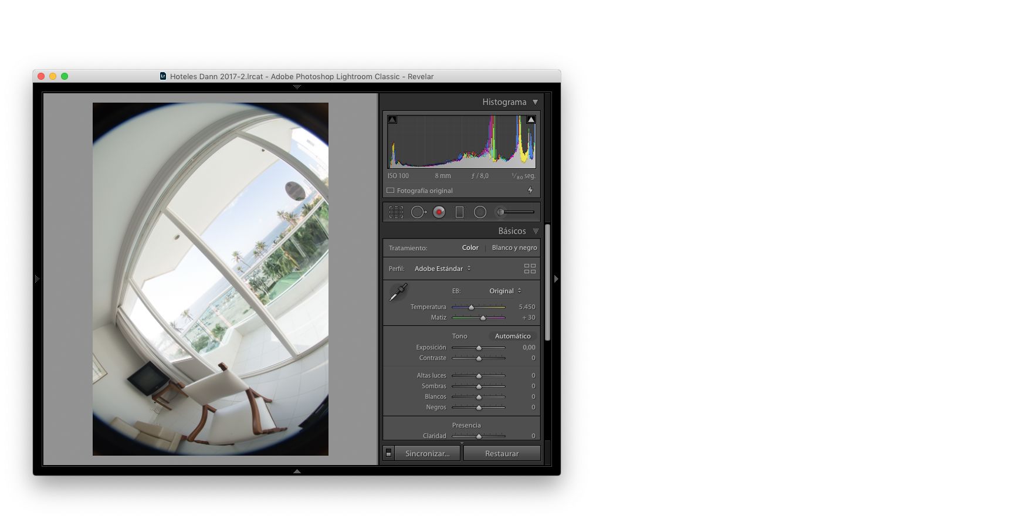Click the Restaurar button

pos(502,453)
